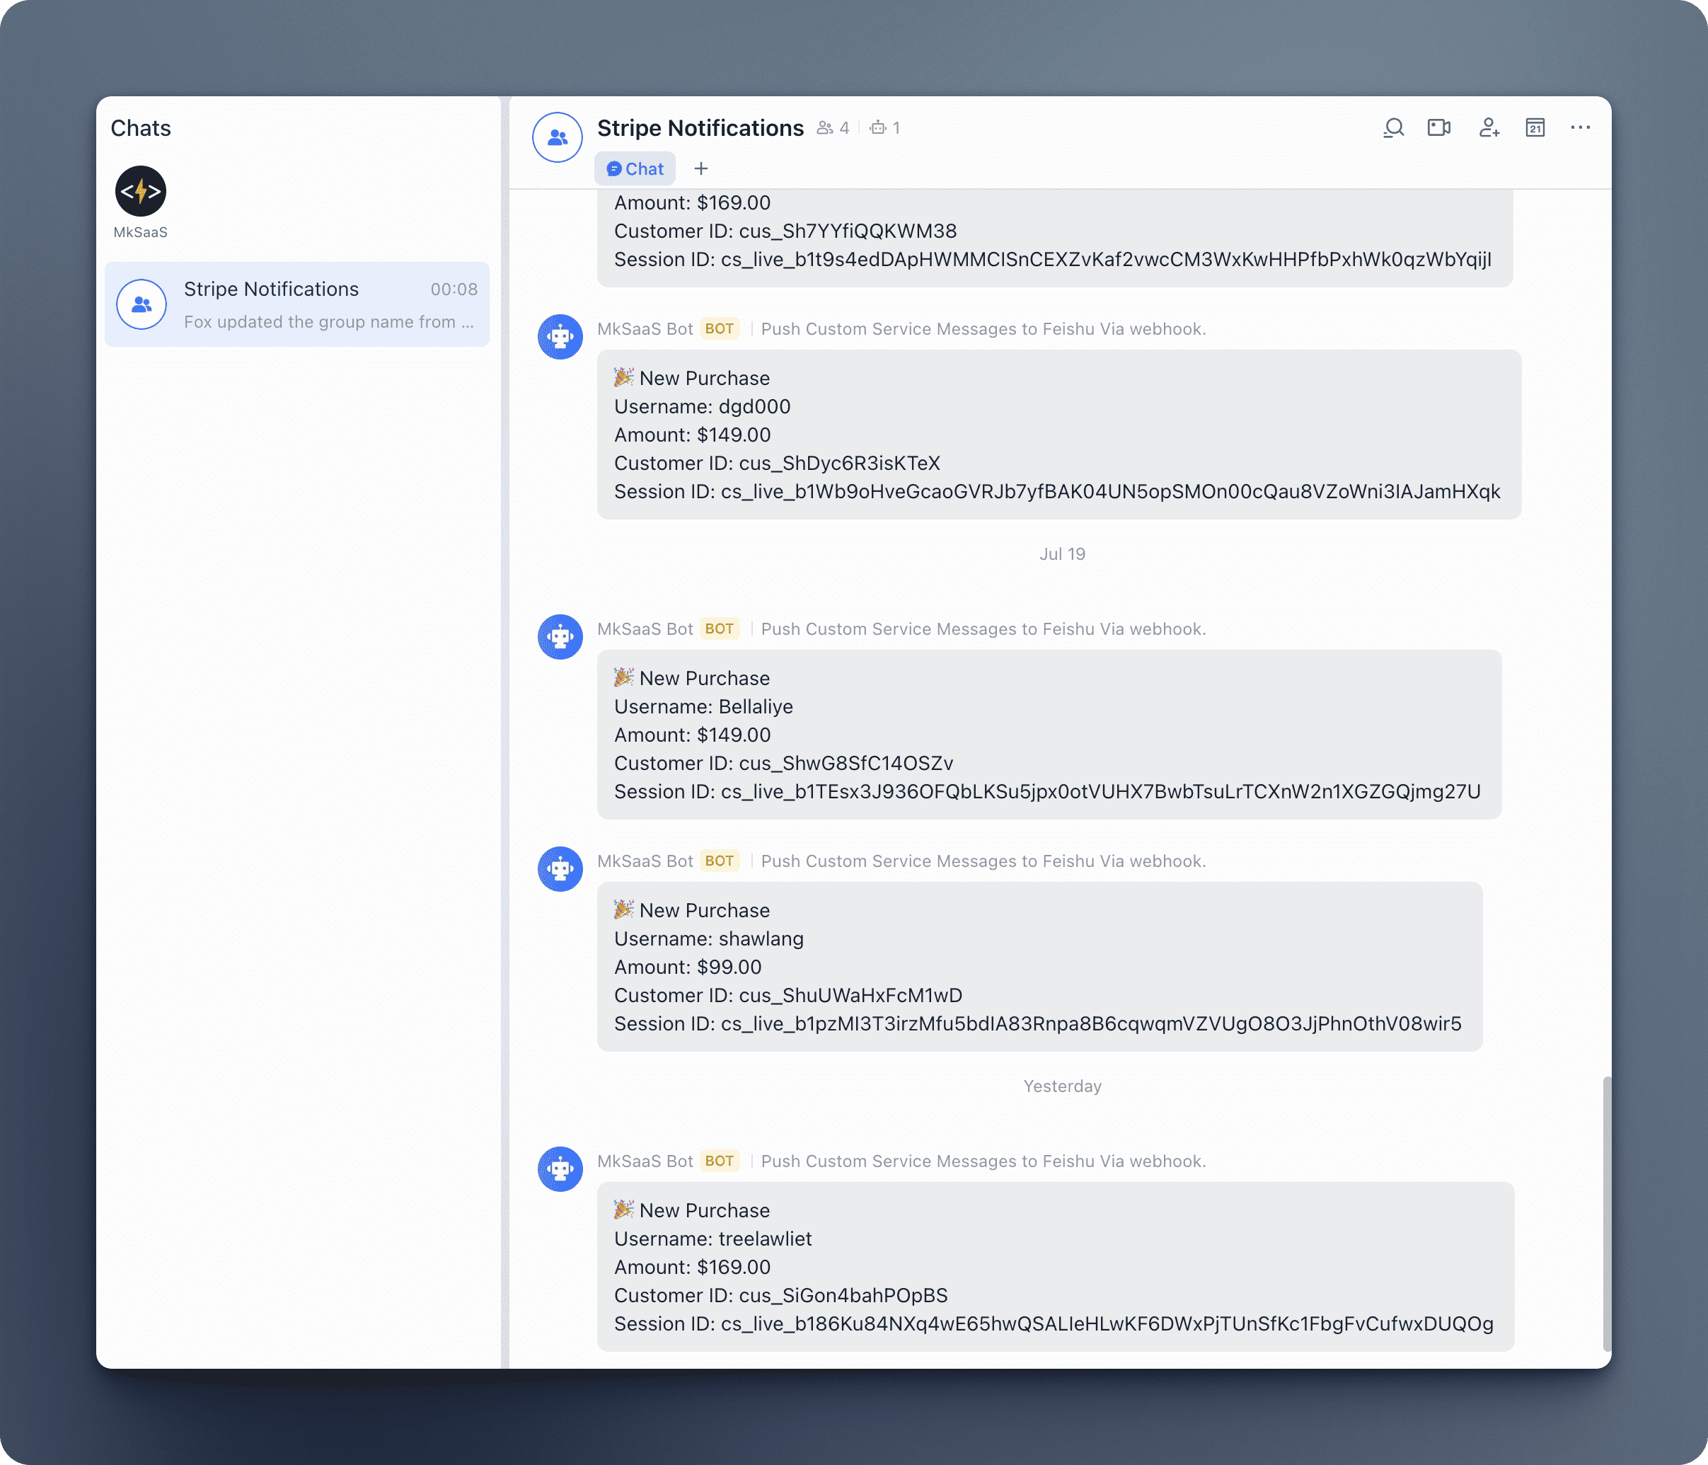Click the BOT badge above shawlang purchase
The image size is (1708, 1465).
pos(719,861)
